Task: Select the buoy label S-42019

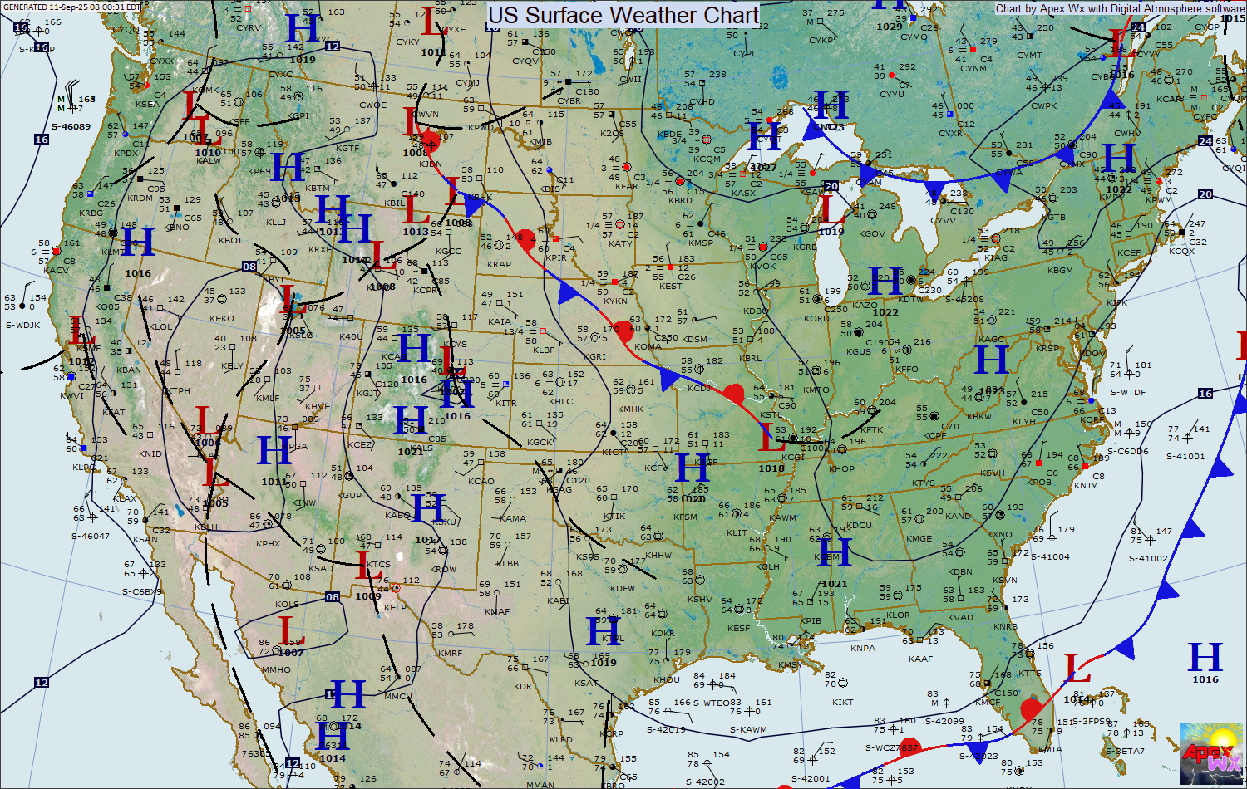Action: coord(666,729)
